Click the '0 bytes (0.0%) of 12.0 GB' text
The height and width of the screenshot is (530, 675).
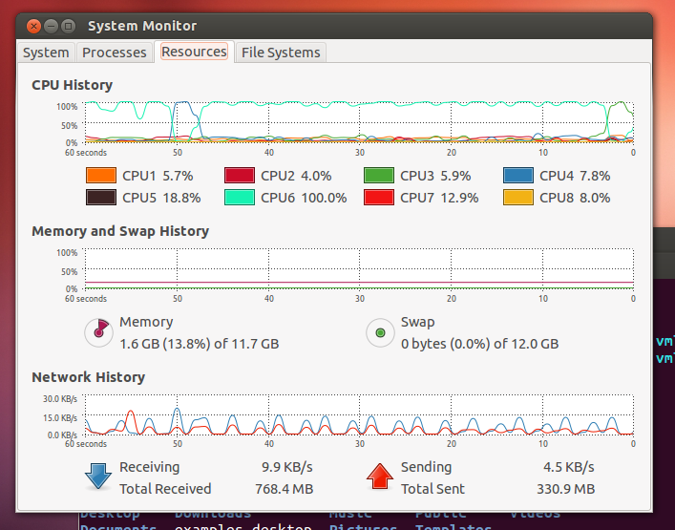click(x=479, y=344)
